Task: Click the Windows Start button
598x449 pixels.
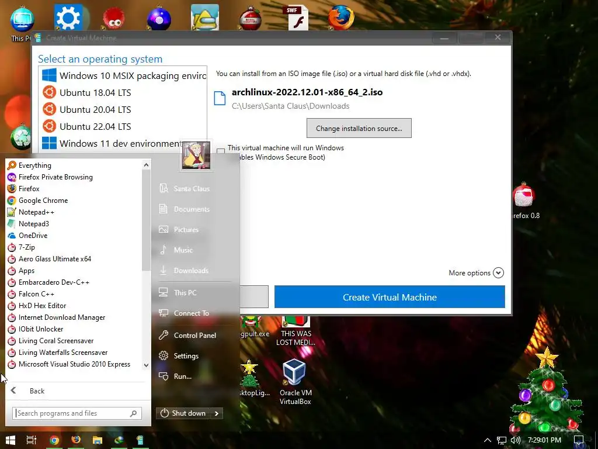Action: click(x=11, y=440)
